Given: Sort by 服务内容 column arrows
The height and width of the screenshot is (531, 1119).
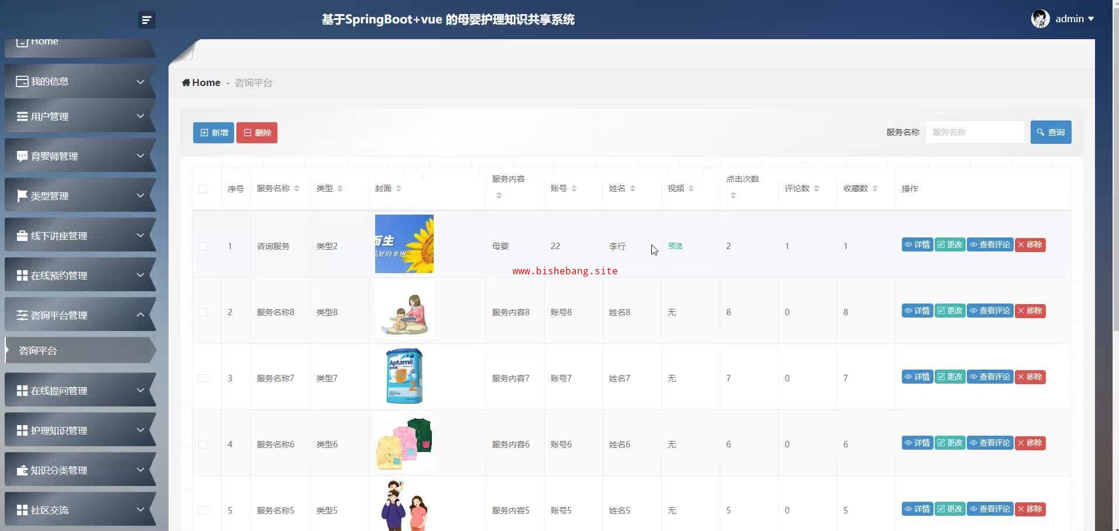Looking at the screenshot, I should [499, 195].
